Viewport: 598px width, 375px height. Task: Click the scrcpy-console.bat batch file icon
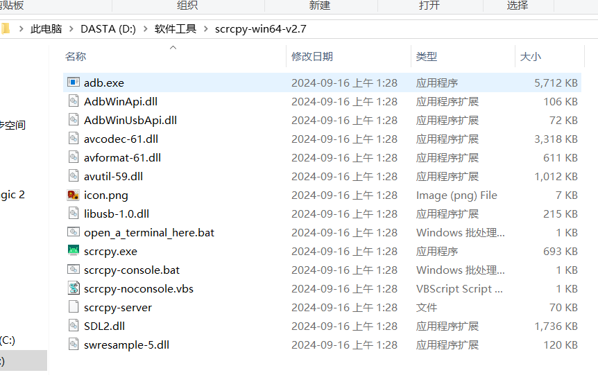point(74,270)
